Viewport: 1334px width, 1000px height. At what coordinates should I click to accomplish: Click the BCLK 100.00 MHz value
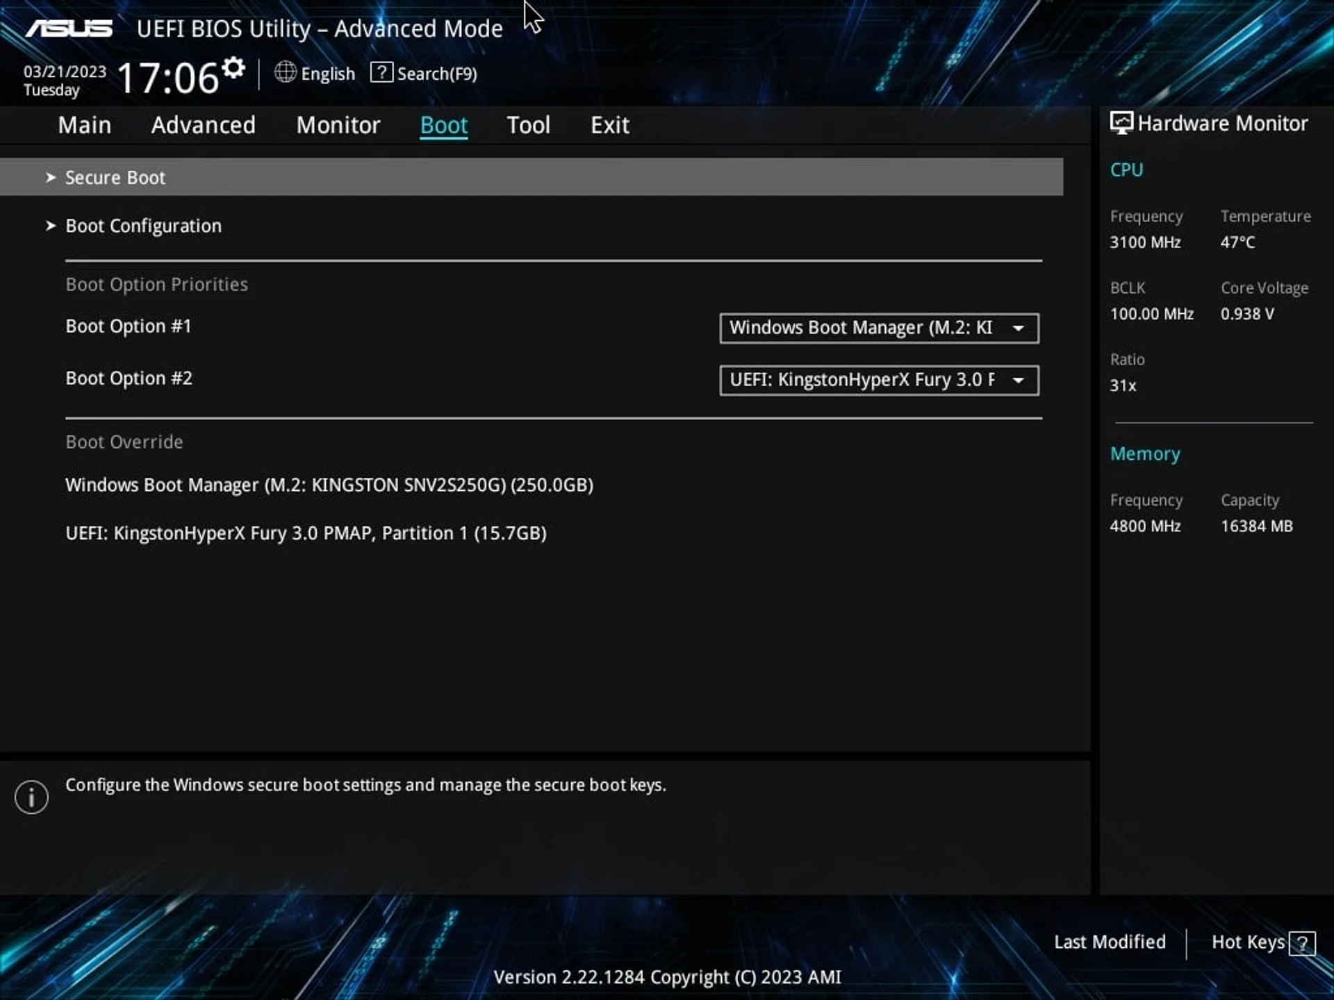pos(1151,314)
